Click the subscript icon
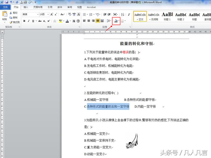The image size is (211, 158). 44,21
